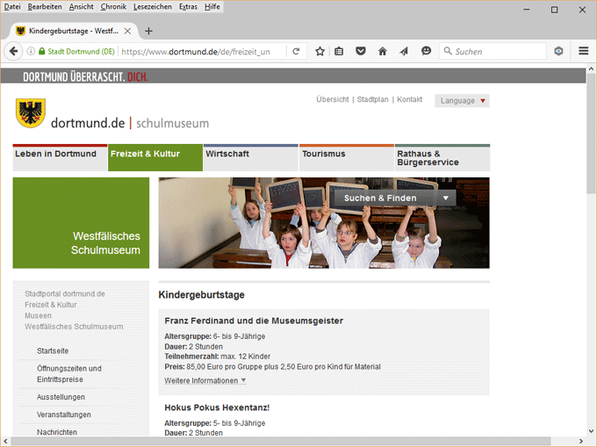This screenshot has width=597, height=447.
Task: Click the children with slates banner photo
Action: (x=324, y=223)
